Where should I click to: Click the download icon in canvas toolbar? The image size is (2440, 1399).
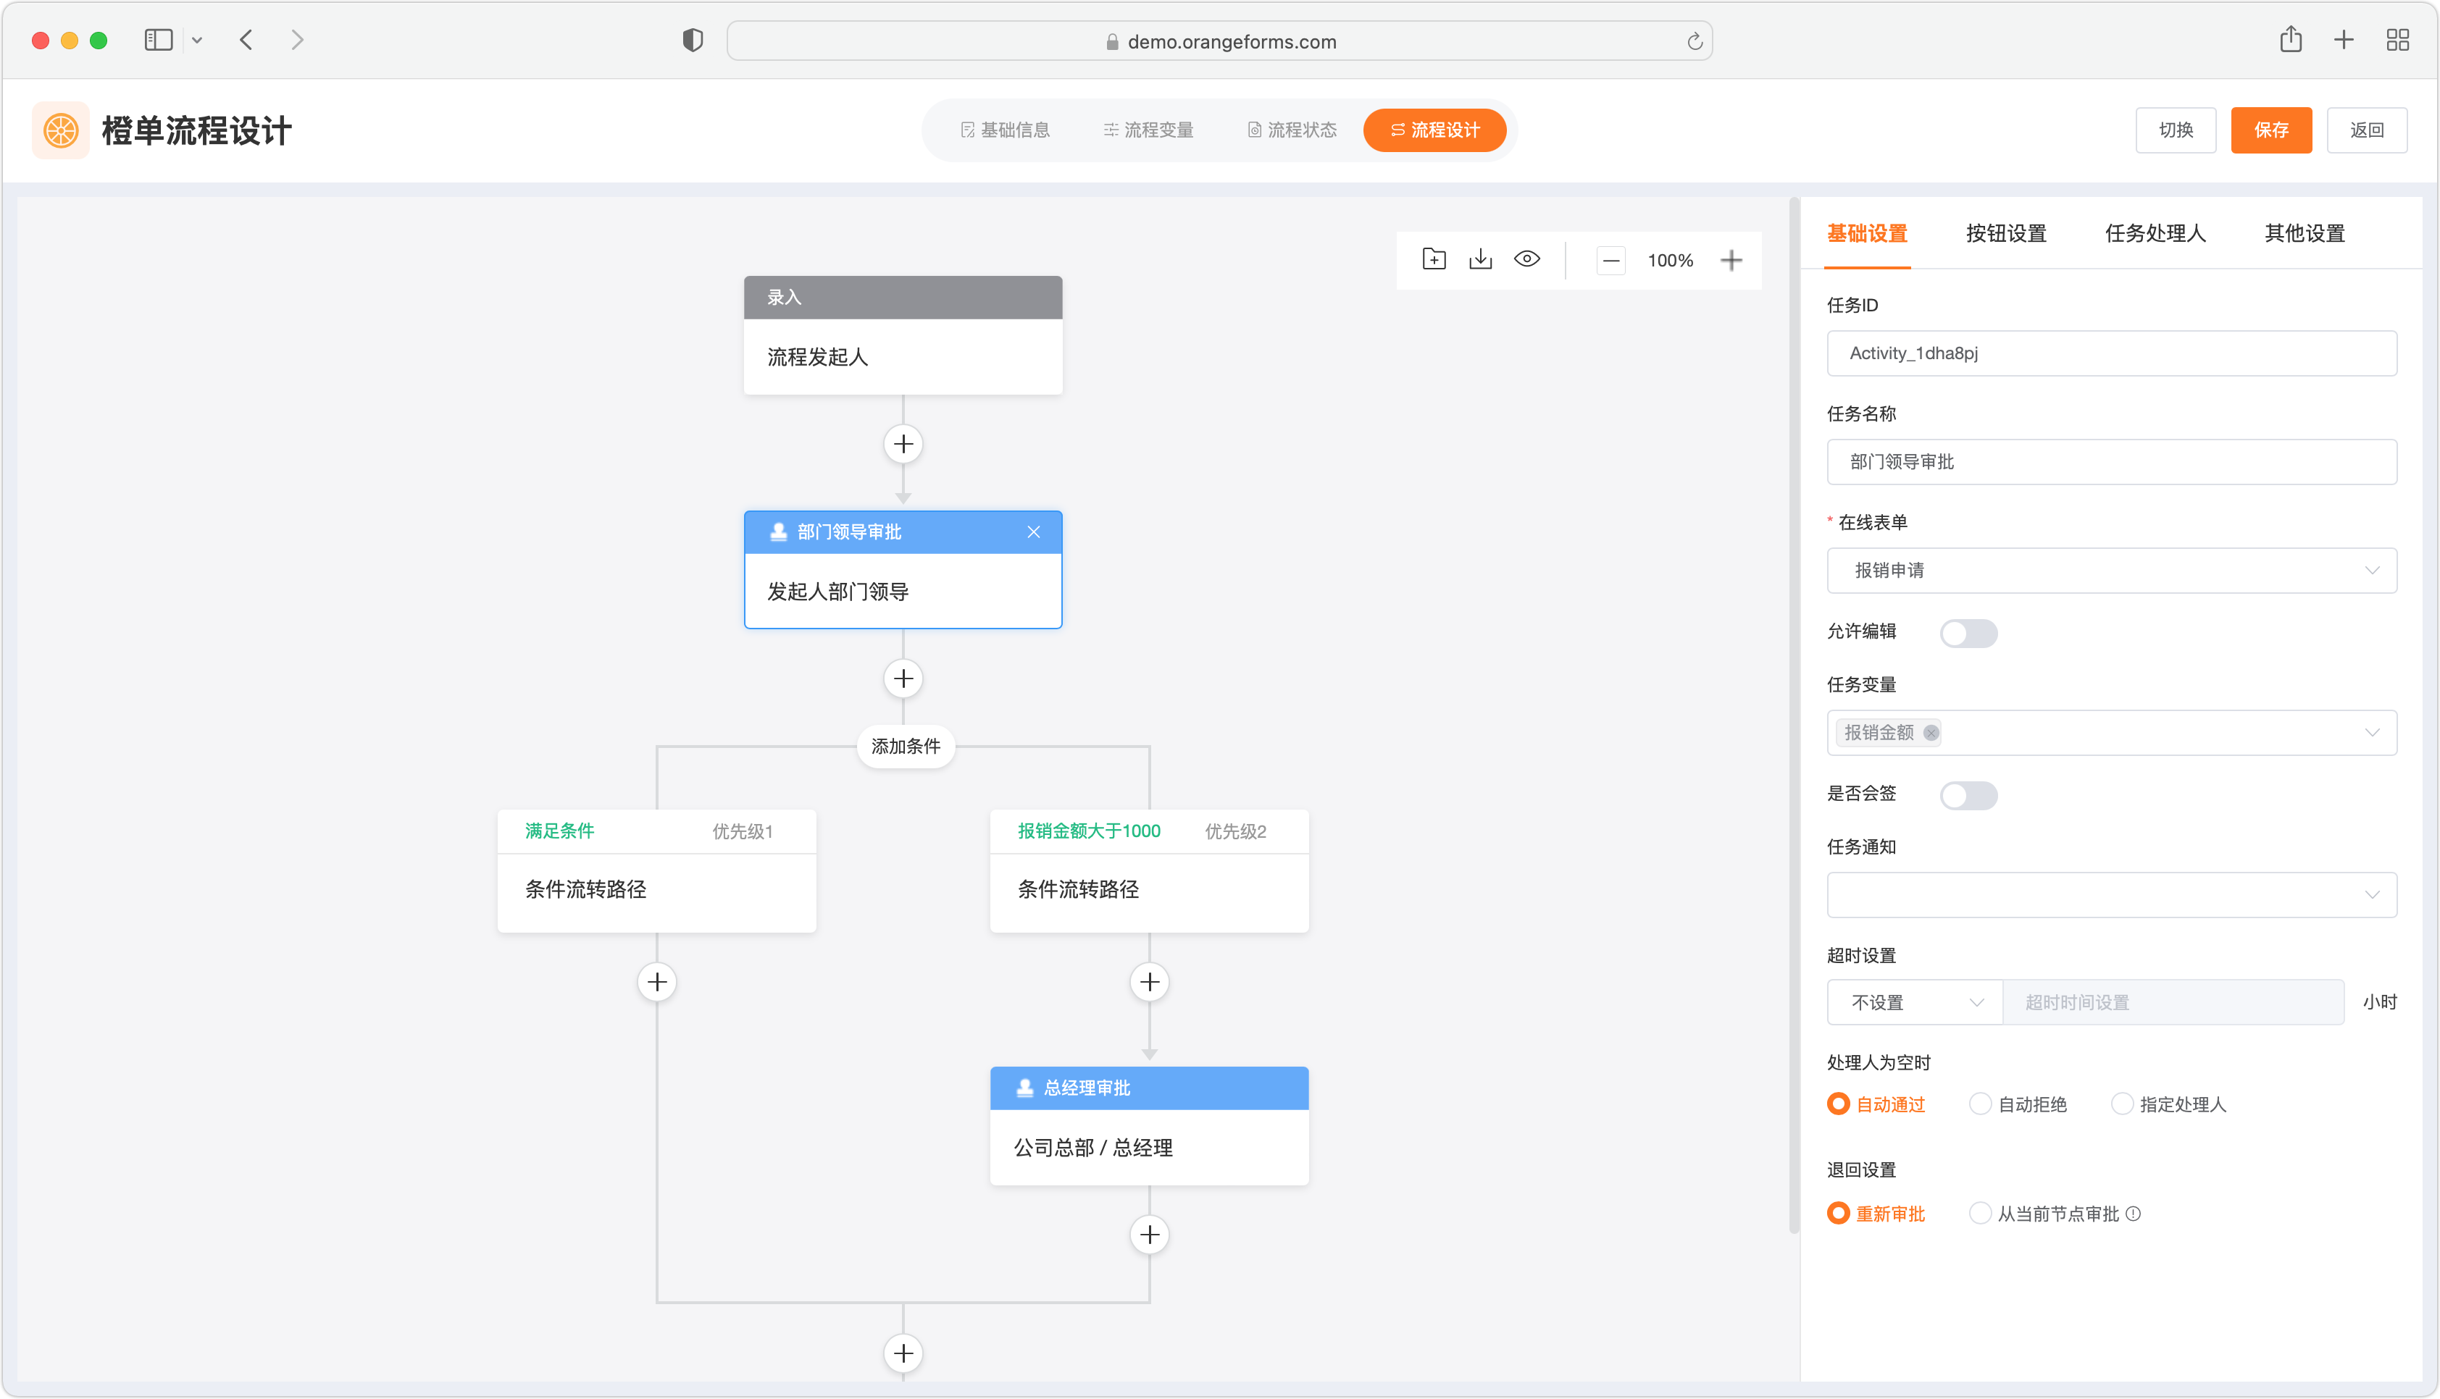pos(1480,259)
